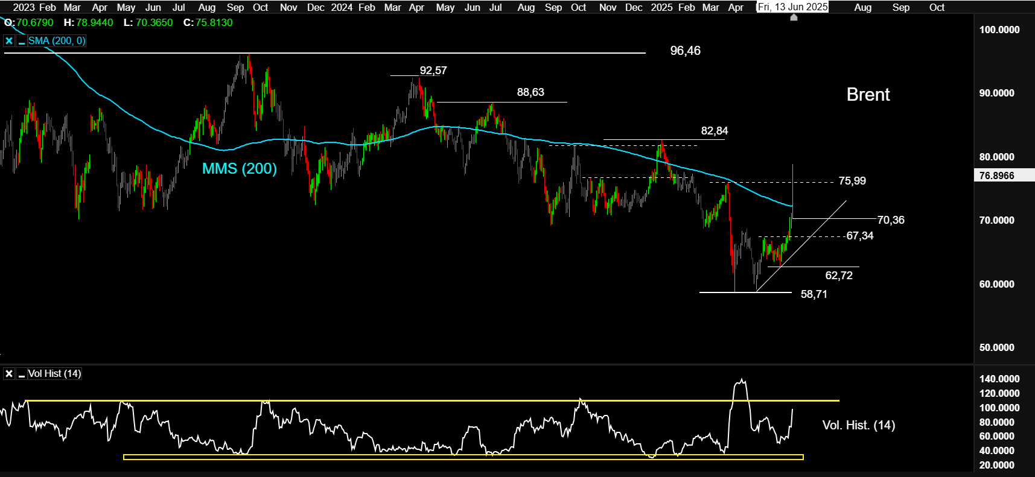Screen dimensions: 1035x477
Task: Click the 50.0000 price axis label
Action: 997,347
